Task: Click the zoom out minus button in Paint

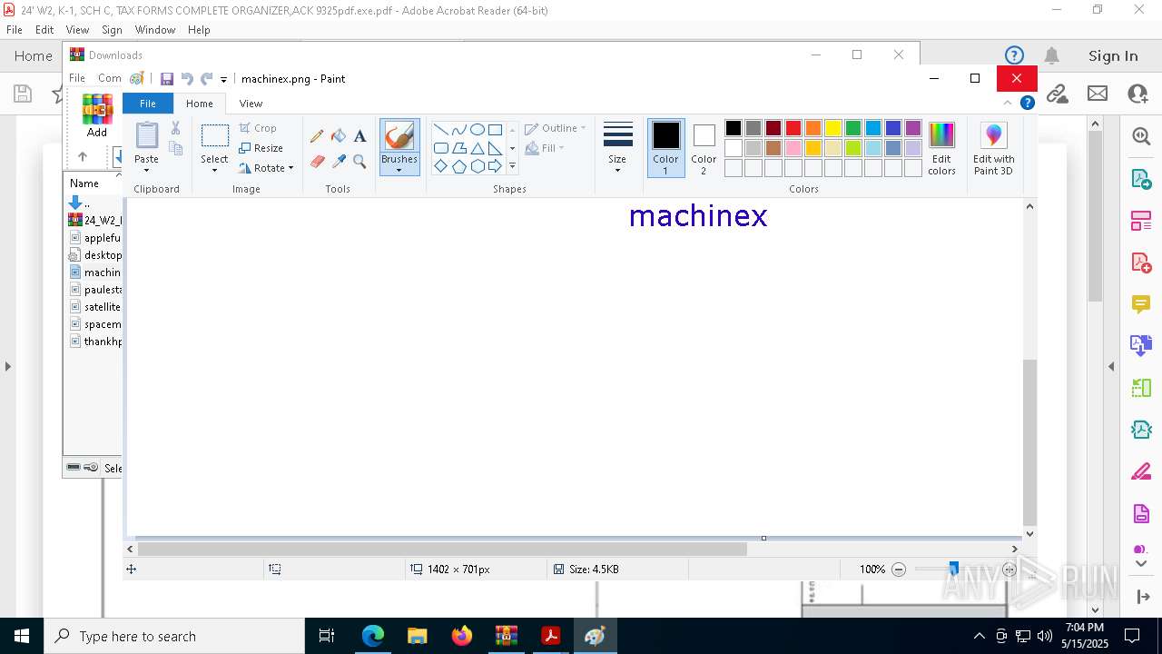Action: click(899, 570)
